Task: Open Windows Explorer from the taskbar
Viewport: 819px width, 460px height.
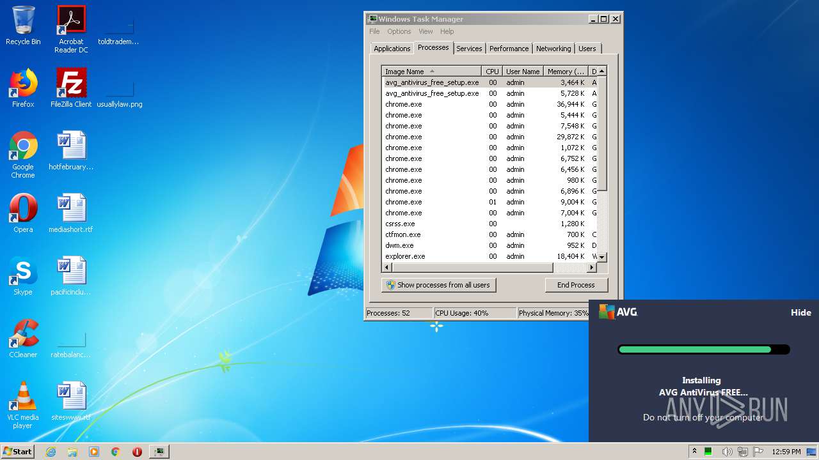Action: (72, 452)
